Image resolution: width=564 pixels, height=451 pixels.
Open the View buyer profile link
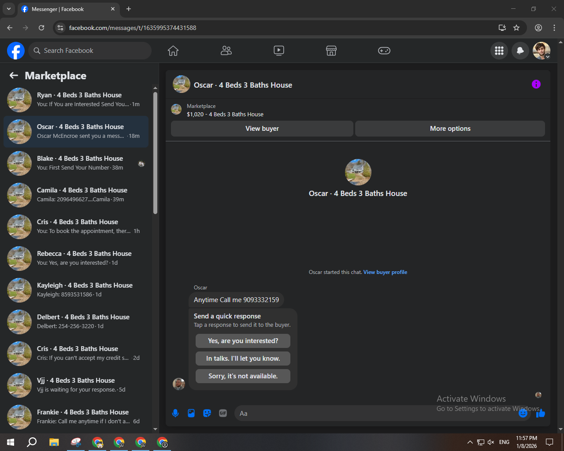click(385, 272)
